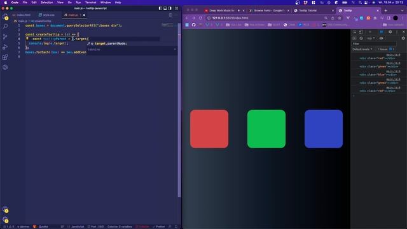
Task: Toggle the bottom panel layout icon
Action: pos(165,8)
